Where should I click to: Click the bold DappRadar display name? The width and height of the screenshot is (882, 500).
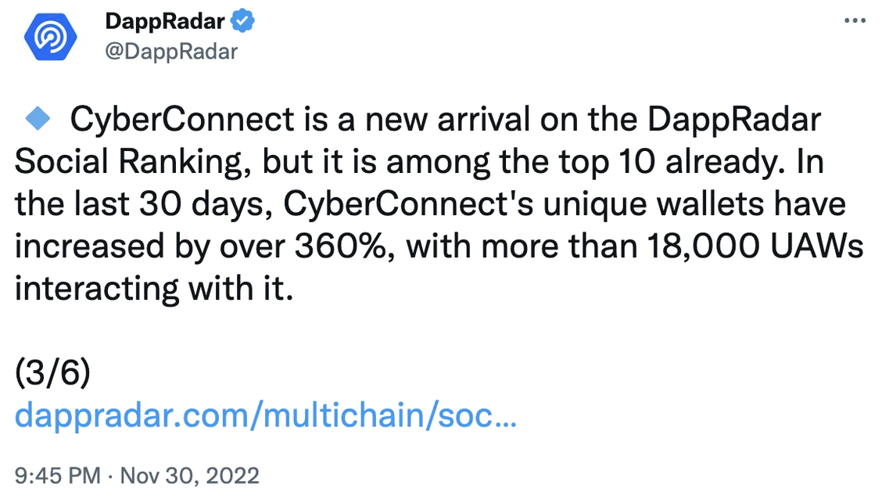(x=165, y=21)
